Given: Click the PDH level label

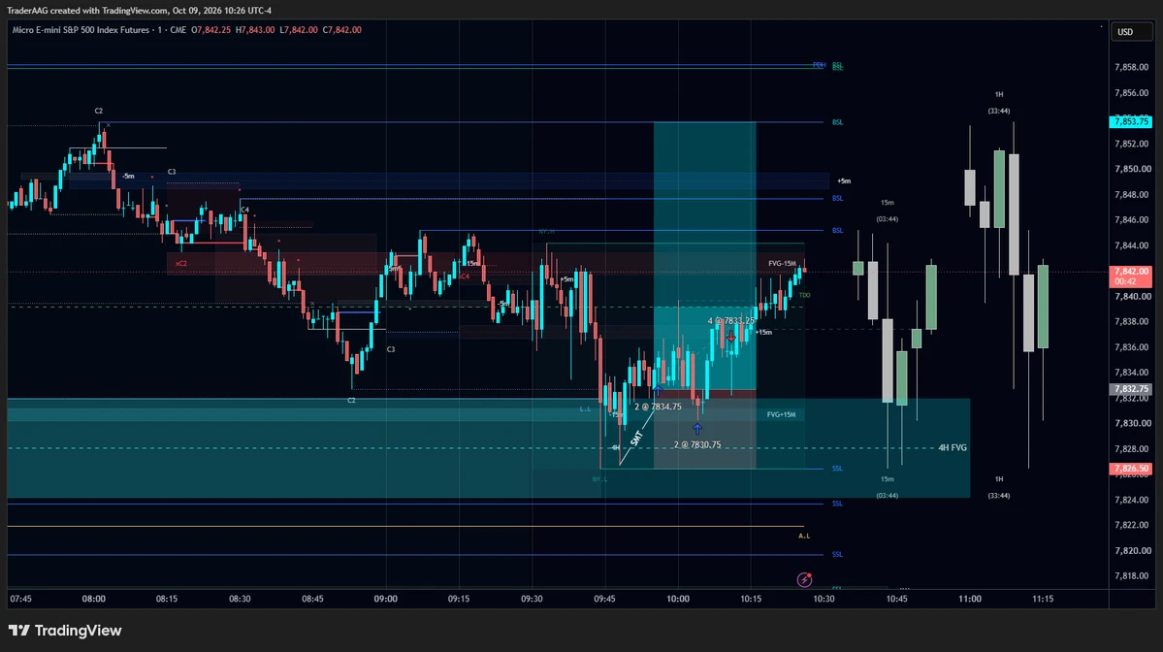Looking at the screenshot, I should tap(819, 65).
